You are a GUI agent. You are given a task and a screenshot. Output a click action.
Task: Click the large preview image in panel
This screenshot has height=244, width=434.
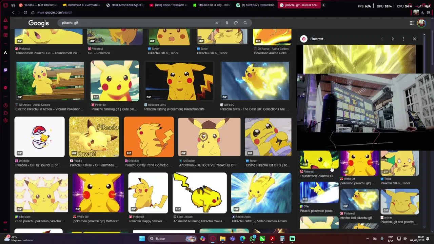(x=359, y=59)
